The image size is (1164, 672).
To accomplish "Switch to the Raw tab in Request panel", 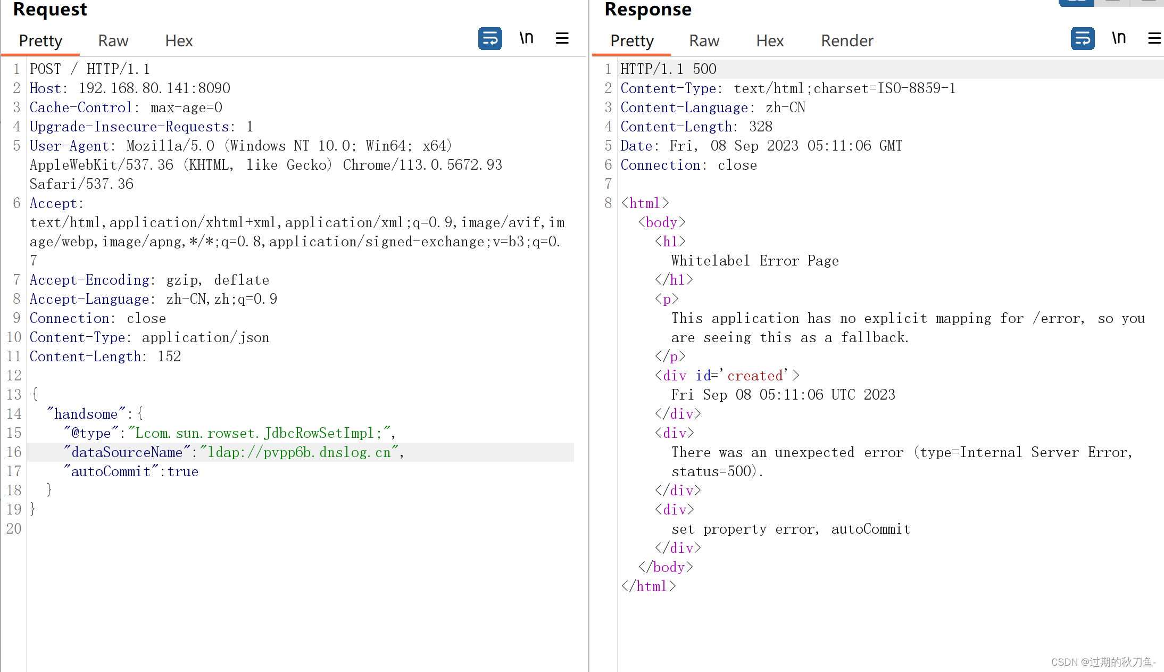I will (113, 40).
